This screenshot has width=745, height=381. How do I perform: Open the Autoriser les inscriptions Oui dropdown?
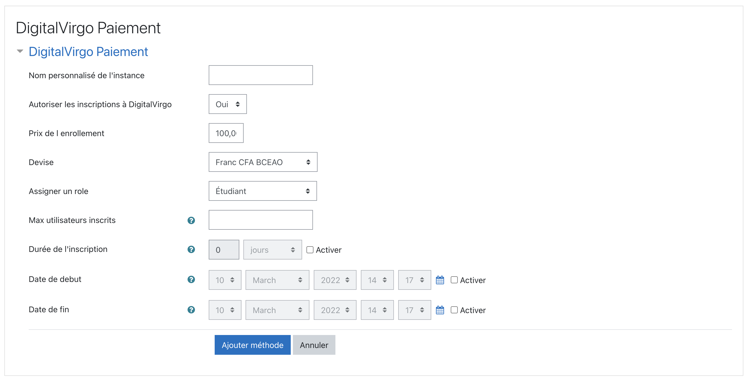tap(228, 104)
